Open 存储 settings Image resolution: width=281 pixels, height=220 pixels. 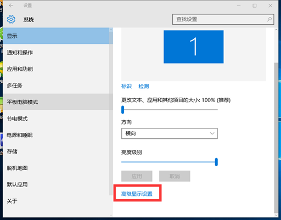(56, 151)
